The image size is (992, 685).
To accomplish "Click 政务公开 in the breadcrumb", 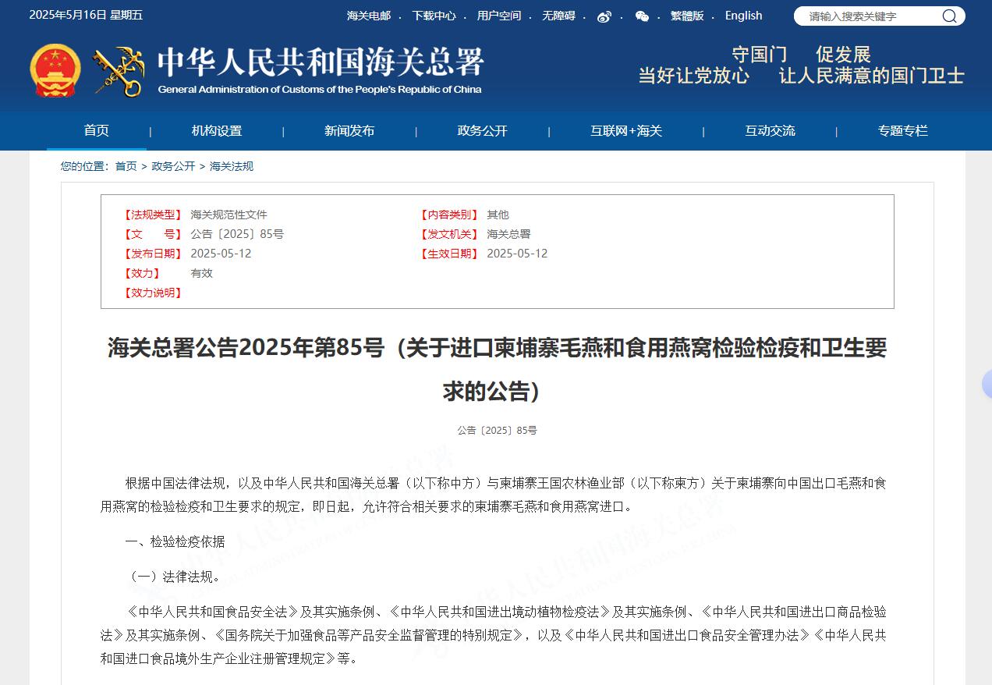I will pos(173,166).
